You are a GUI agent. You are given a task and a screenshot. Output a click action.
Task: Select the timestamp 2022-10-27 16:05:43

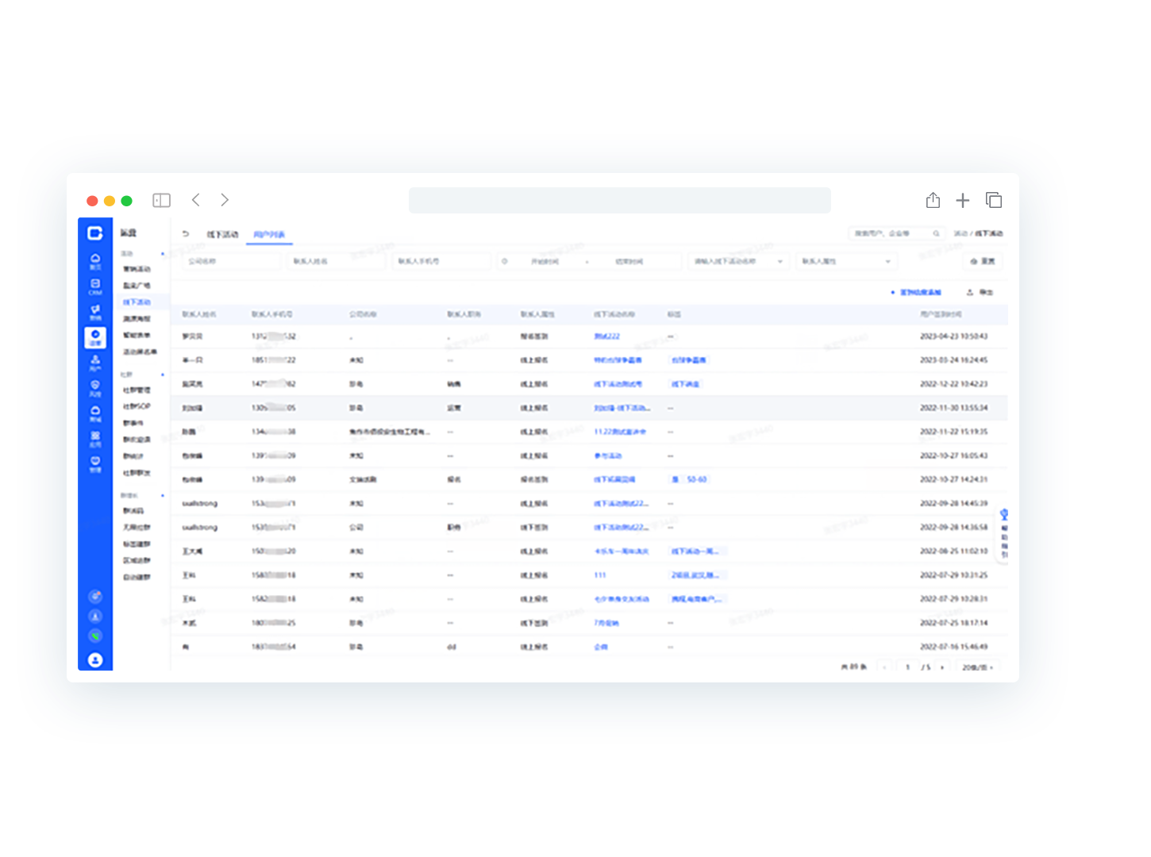click(953, 455)
